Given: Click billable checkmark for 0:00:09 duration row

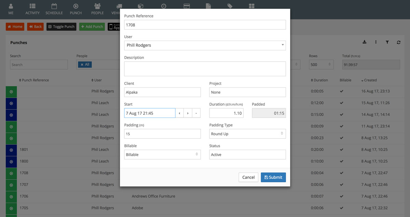Looking at the screenshot, I should (x=342, y=126).
